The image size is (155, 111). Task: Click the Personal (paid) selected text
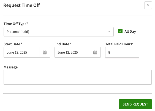click(x=18, y=32)
